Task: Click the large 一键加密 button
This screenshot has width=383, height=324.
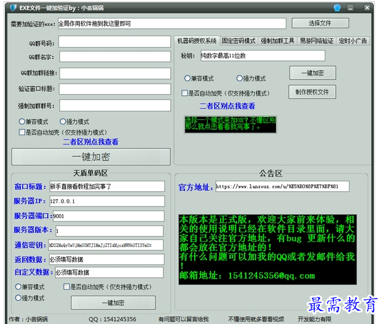Action: 91,157
